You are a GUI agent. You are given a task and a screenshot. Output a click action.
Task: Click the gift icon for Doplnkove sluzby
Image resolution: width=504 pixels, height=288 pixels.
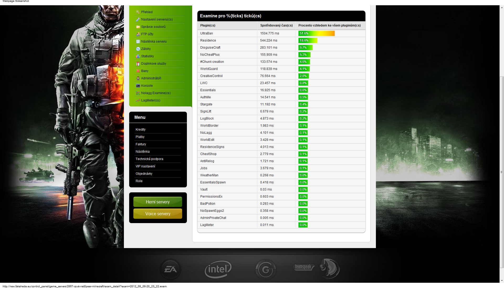tap(138, 63)
